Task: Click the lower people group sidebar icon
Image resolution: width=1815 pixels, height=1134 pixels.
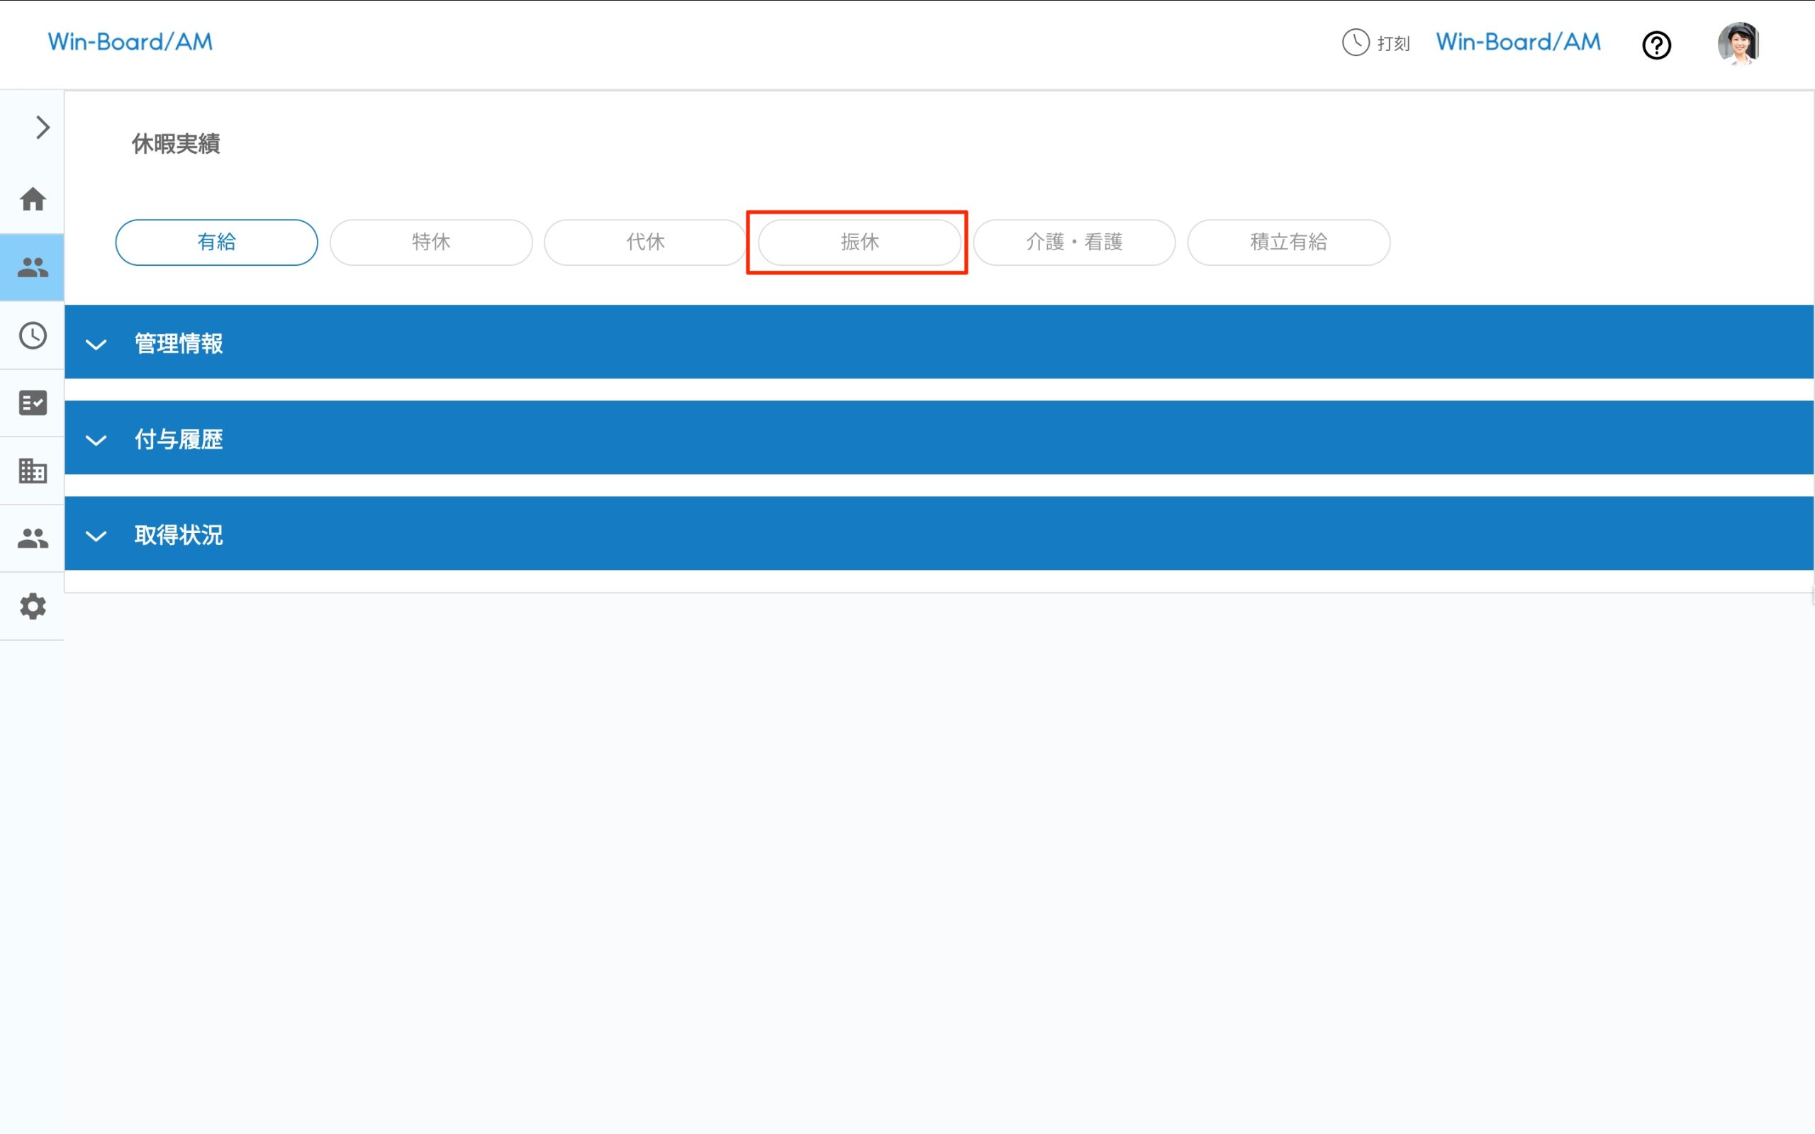Action: 32,539
